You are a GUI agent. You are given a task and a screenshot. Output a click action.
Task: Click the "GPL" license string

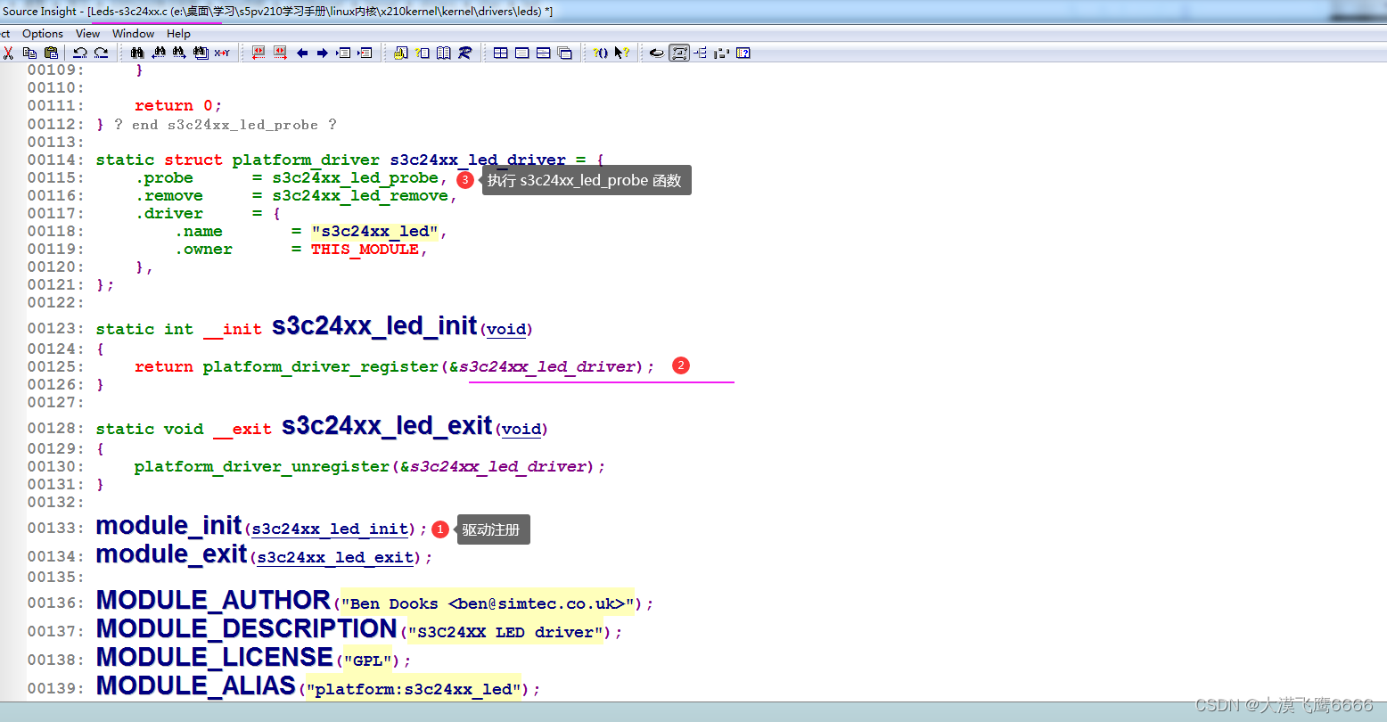point(367,660)
